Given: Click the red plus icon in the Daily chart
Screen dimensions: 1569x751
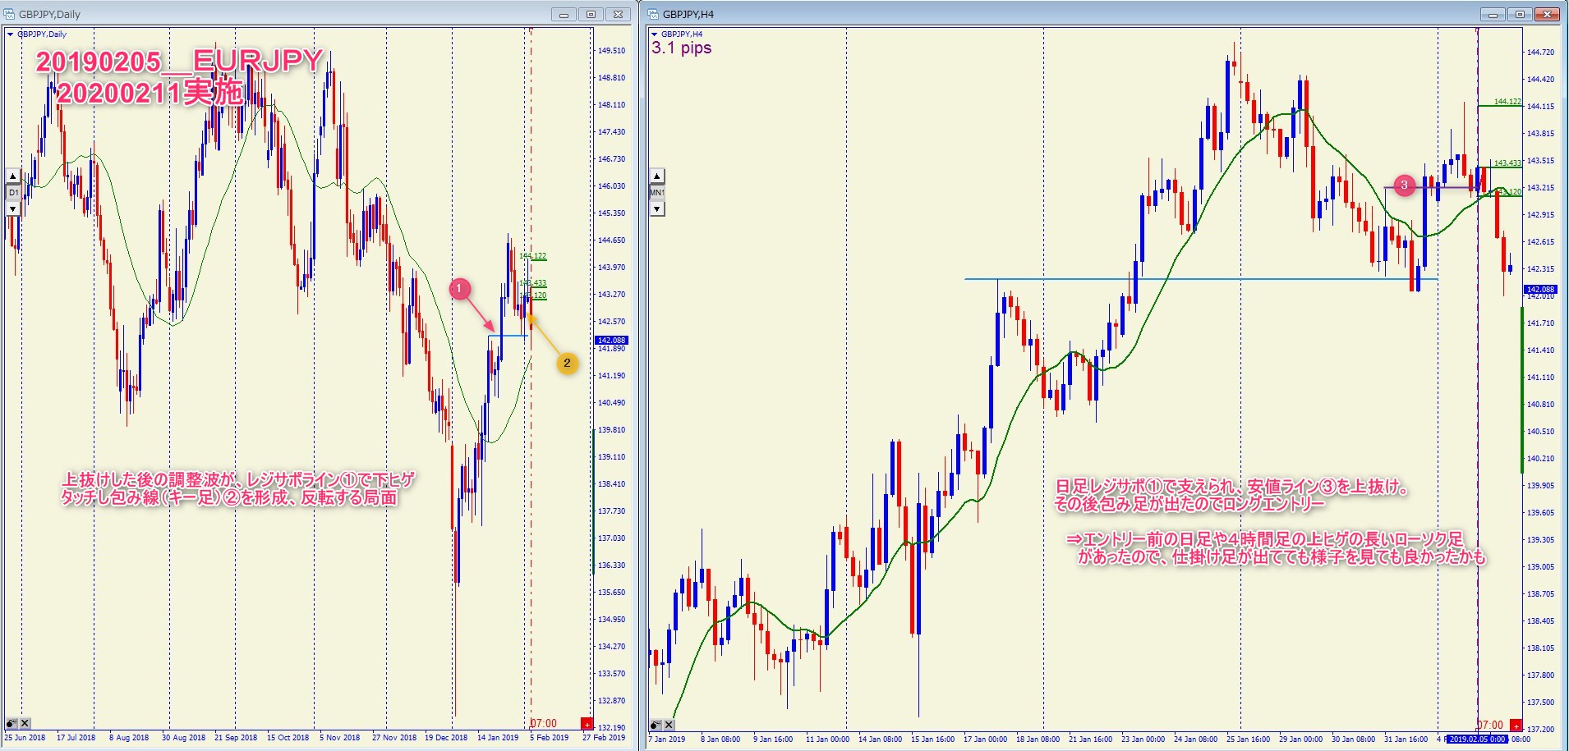Looking at the screenshot, I should (x=587, y=723).
